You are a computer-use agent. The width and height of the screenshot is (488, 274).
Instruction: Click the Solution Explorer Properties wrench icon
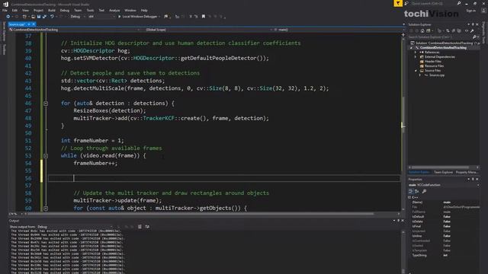pyautogui.click(x=472, y=30)
